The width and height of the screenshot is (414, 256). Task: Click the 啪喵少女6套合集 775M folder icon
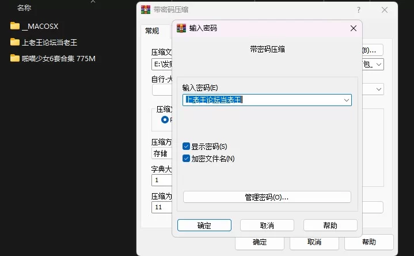15,58
